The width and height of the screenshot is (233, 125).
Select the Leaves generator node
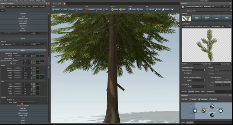click(x=221, y=111)
